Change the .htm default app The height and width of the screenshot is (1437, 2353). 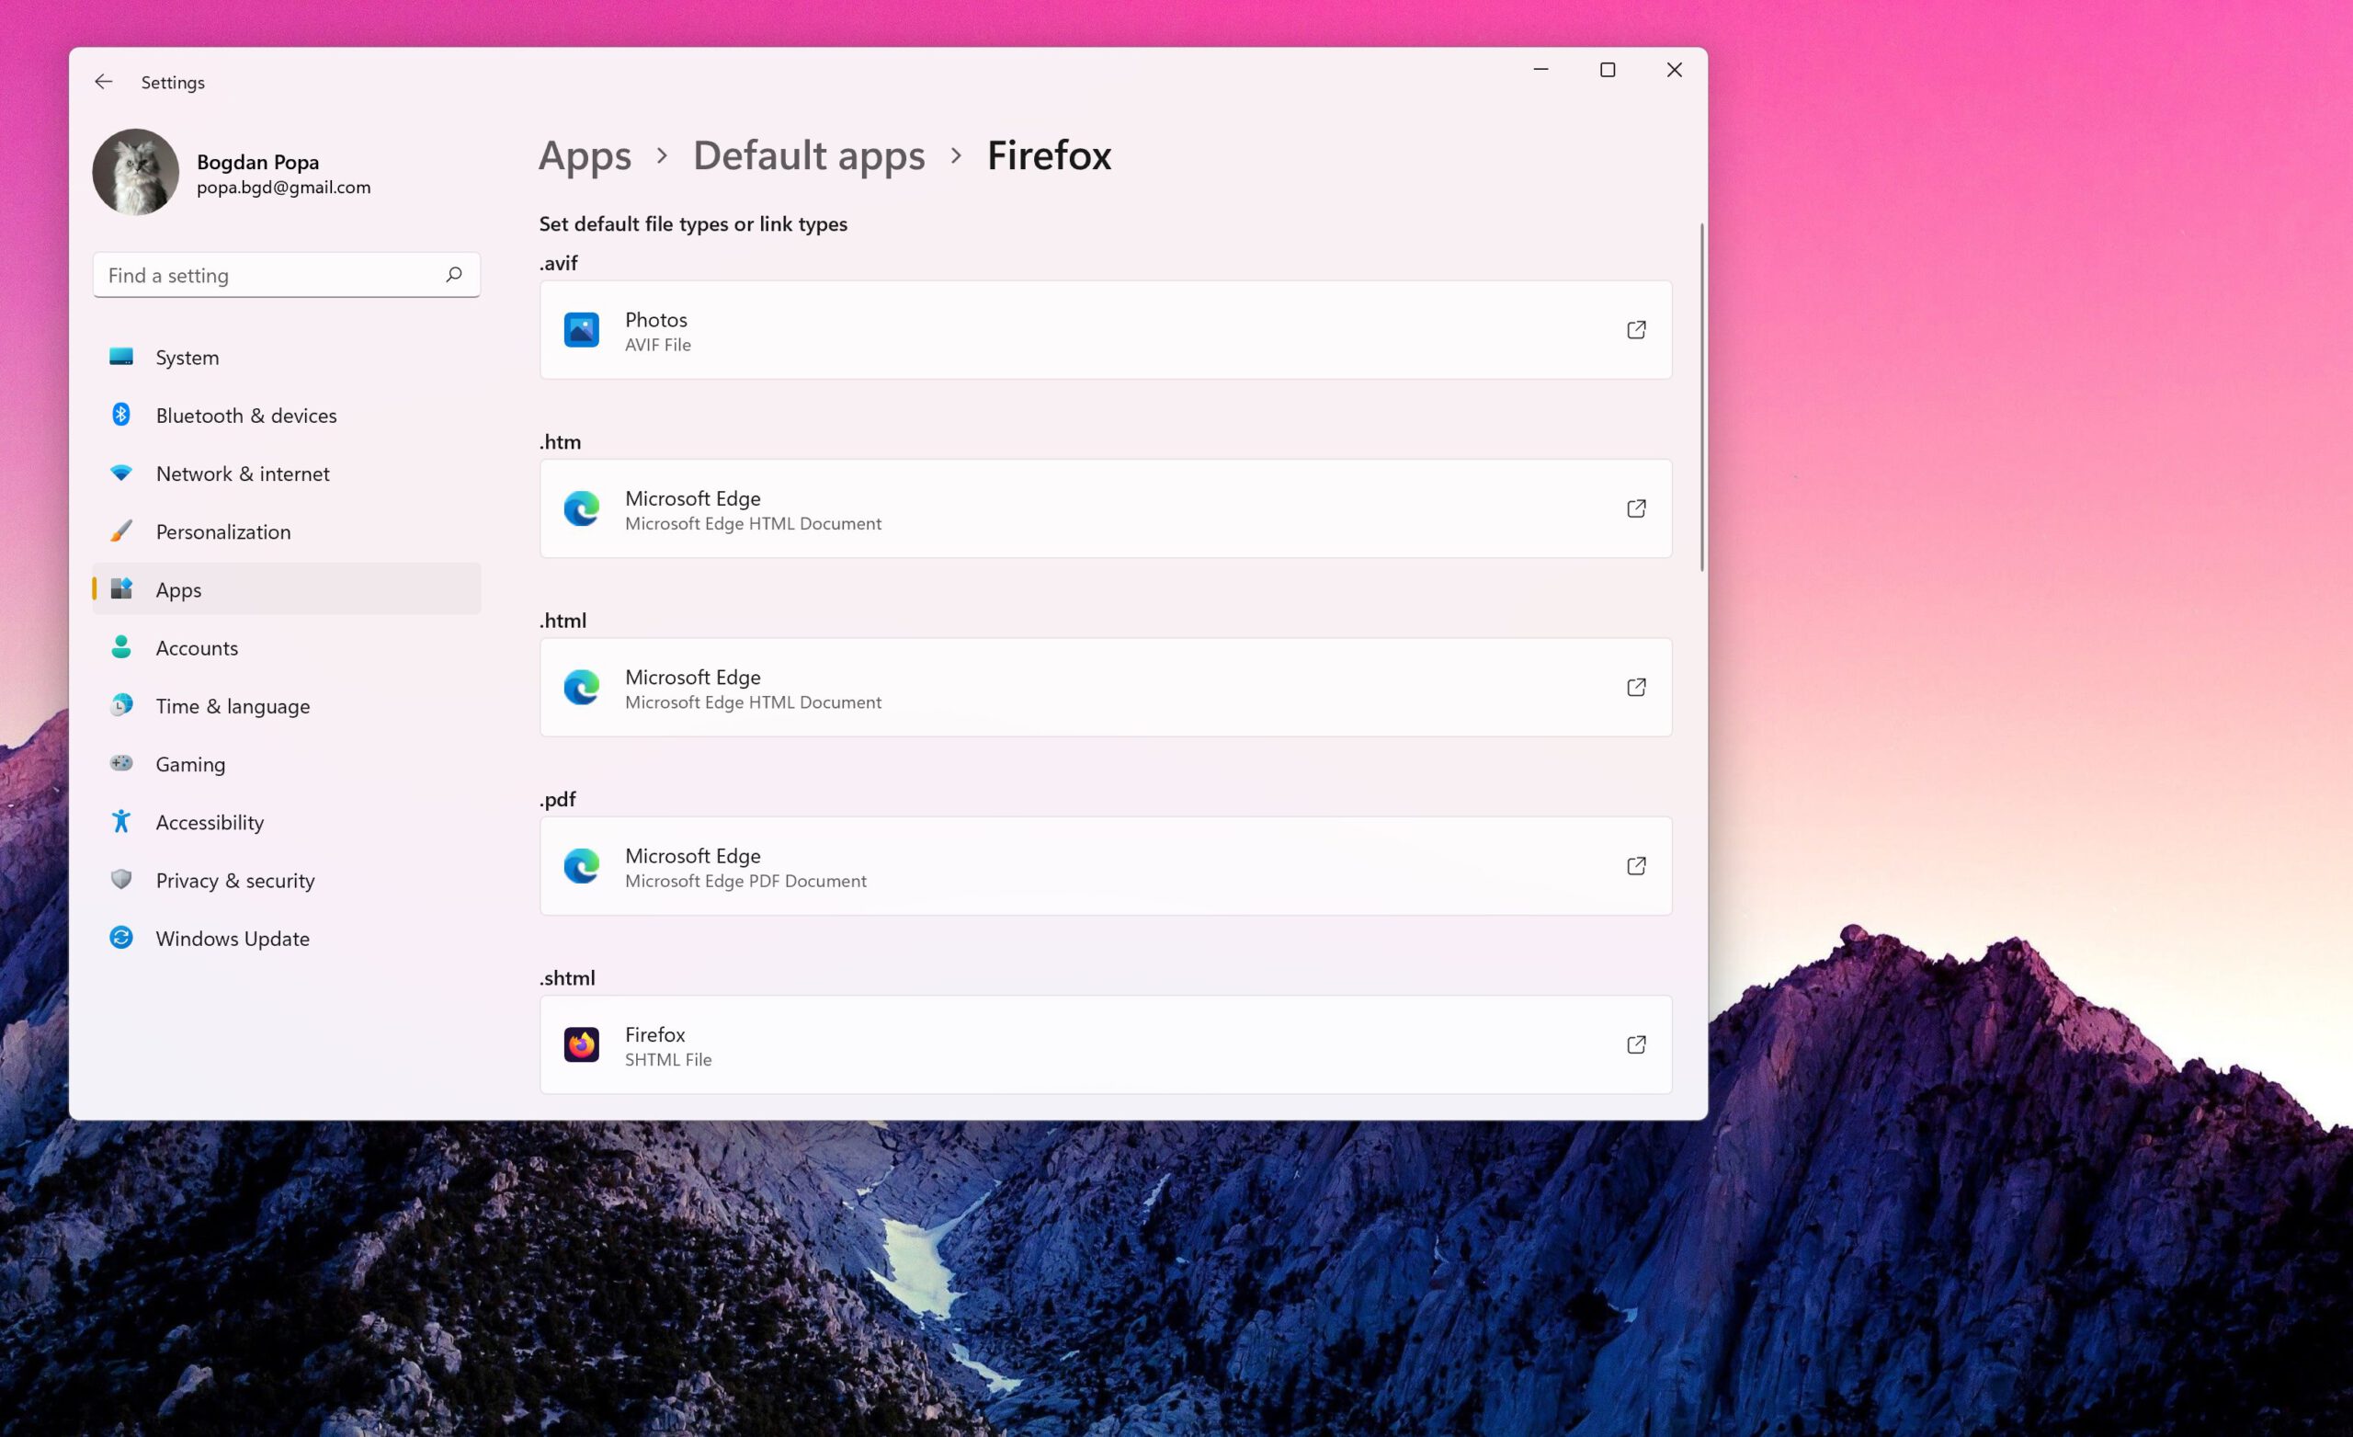point(1106,508)
